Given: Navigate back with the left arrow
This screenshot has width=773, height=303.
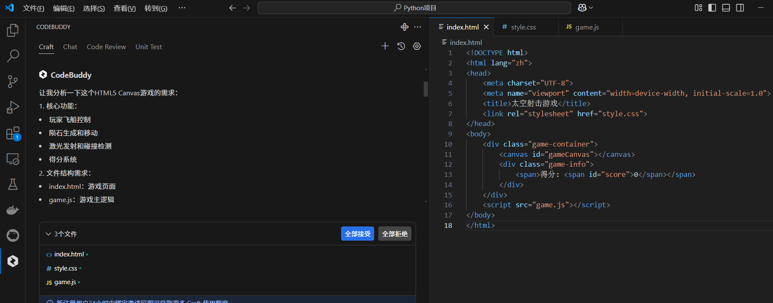Looking at the screenshot, I should point(232,8).
